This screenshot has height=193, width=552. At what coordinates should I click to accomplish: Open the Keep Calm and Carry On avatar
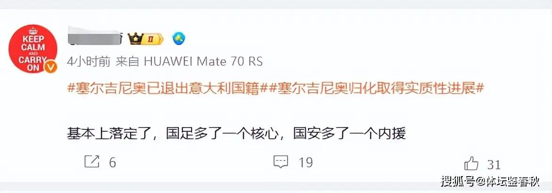[x=33, y=49]
